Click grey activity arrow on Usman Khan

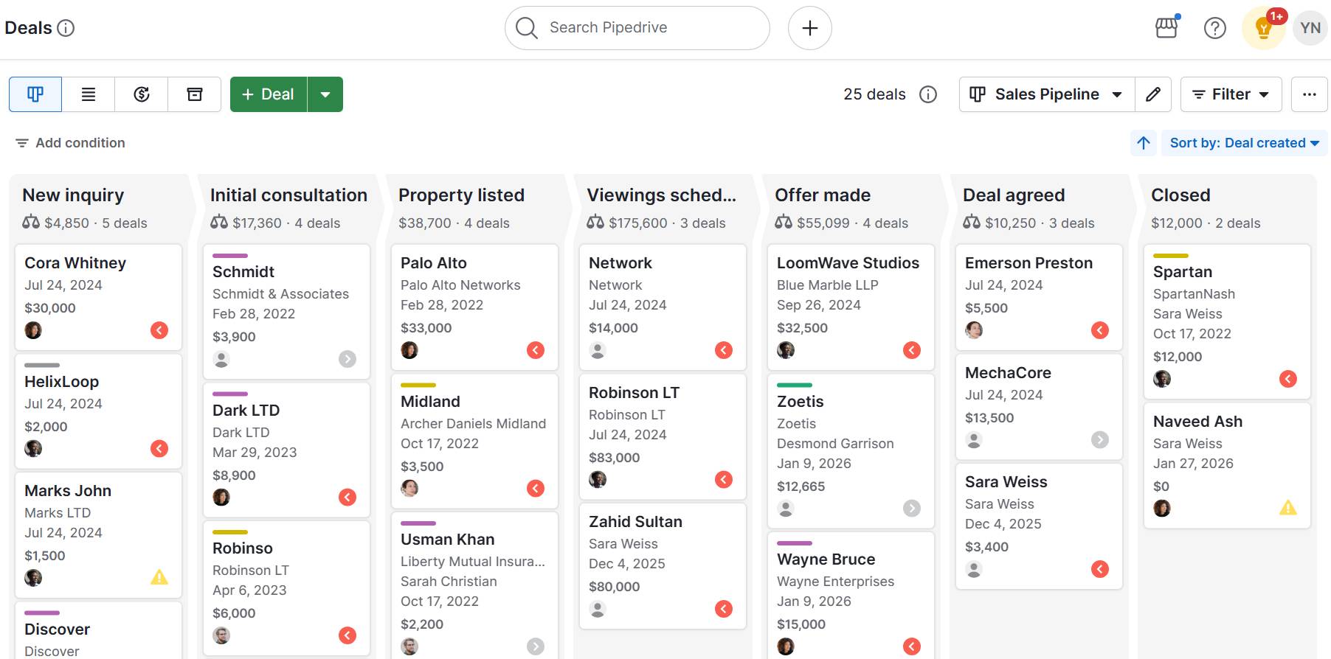(x=536, y=646)
